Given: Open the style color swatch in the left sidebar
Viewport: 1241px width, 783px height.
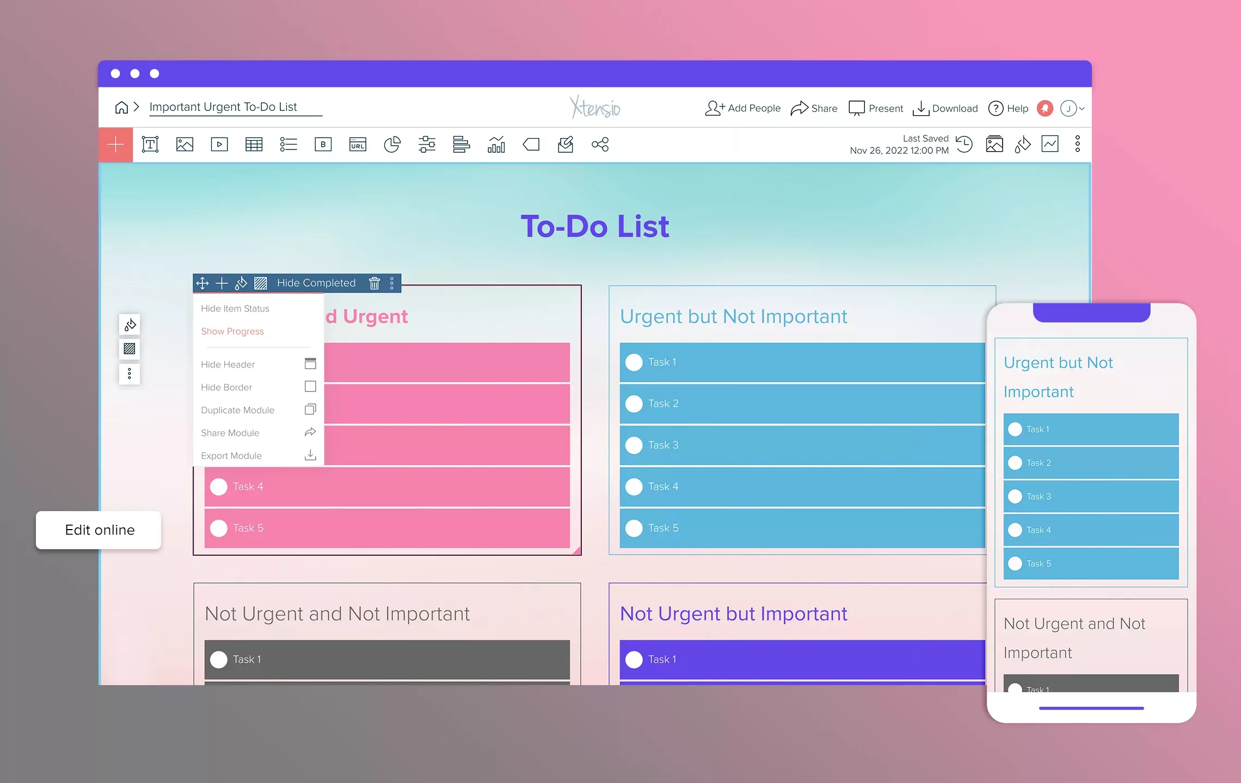Looking at the screenshot, I should click(x=129, y=325).
